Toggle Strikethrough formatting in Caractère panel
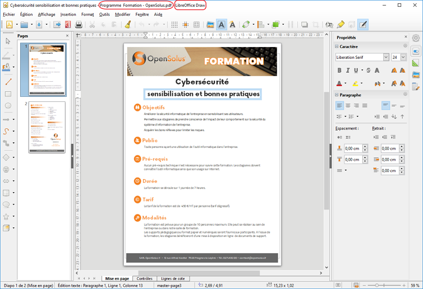 (369, 71)
